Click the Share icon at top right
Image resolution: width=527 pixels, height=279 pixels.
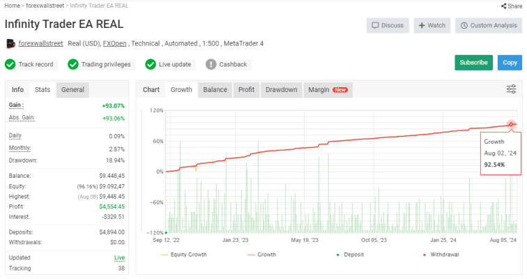point(504,6)
